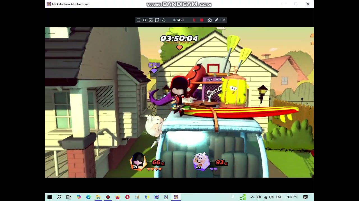Expand hidden system tray icons
359x201 pixels.
(252, 197)
